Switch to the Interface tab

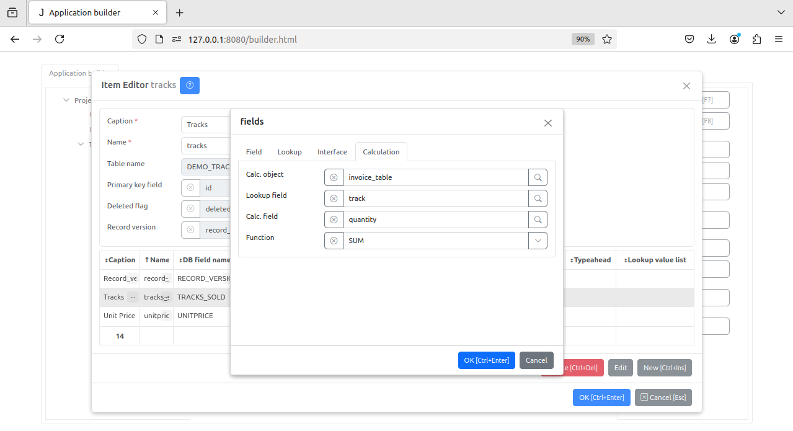click(332, 152)
